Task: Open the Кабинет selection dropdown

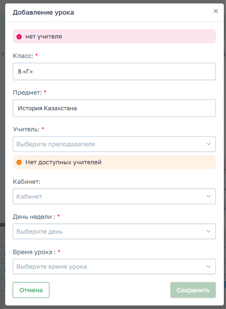Action: 115,196
